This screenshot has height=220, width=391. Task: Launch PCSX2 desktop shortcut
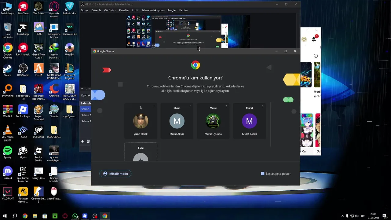pyautogui.click(x=23, y=132)
